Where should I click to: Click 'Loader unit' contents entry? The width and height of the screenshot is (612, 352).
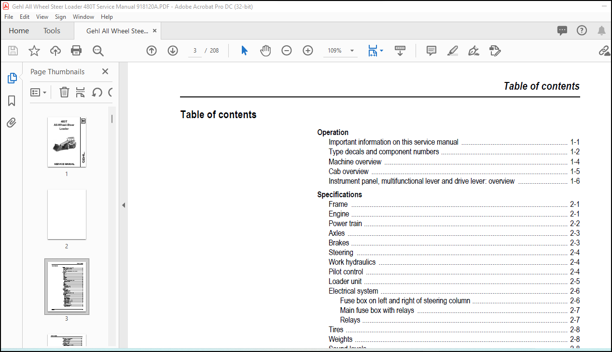[x=345, y=281]
